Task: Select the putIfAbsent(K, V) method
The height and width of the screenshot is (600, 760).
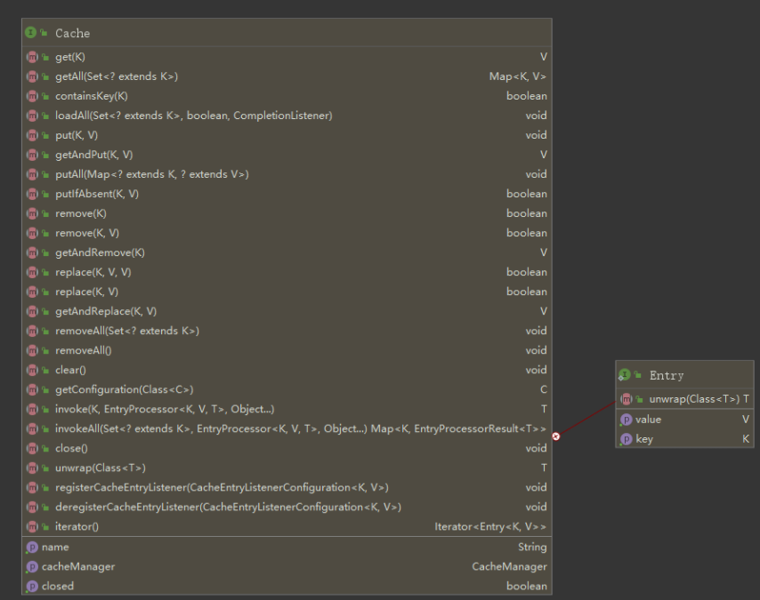Action: pos(97,194)
